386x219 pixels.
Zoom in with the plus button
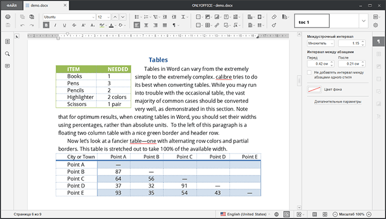click(x=369, y=215)
